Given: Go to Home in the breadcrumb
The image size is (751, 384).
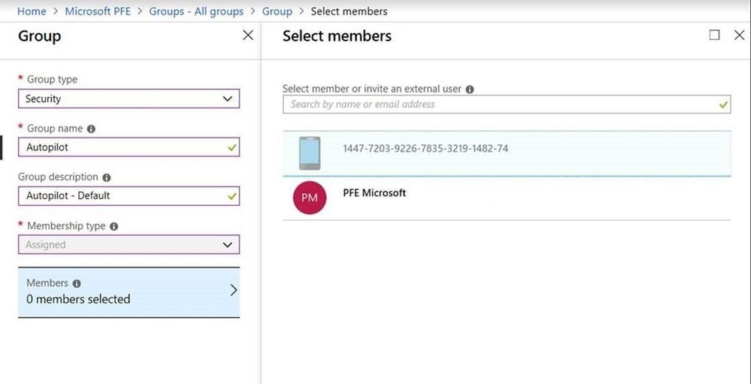Looking at the screenshot, I should pos(32,11).
